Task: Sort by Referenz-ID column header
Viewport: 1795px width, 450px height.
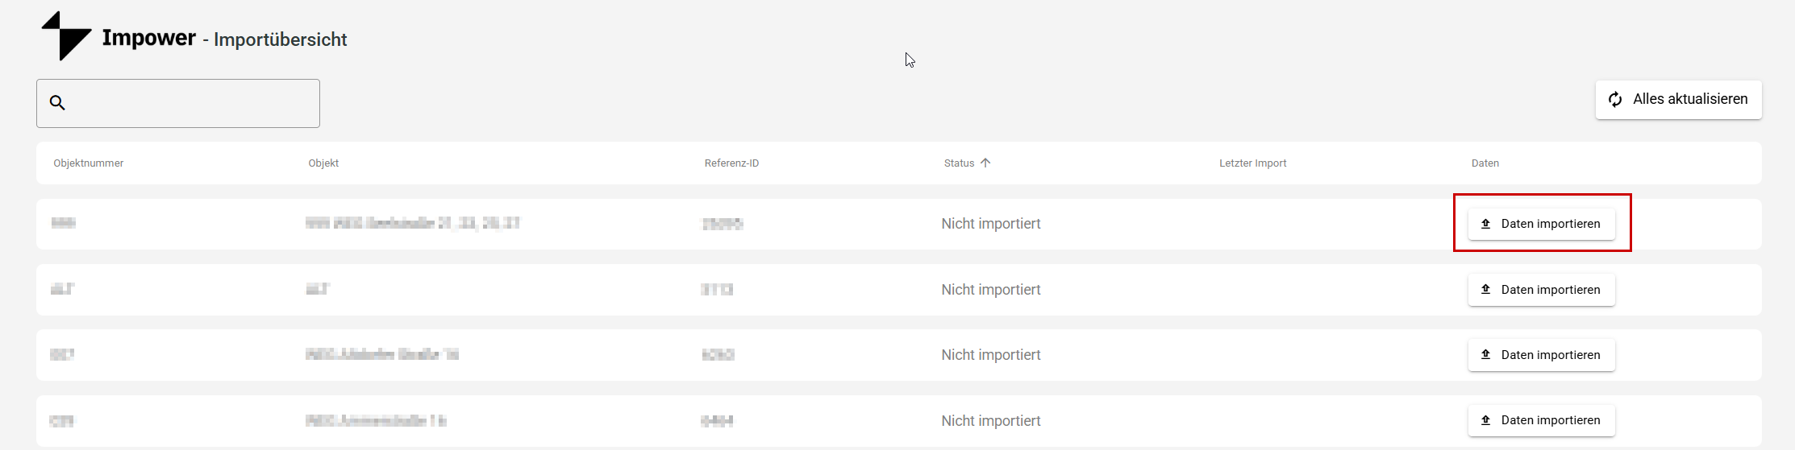Action: 731,163
